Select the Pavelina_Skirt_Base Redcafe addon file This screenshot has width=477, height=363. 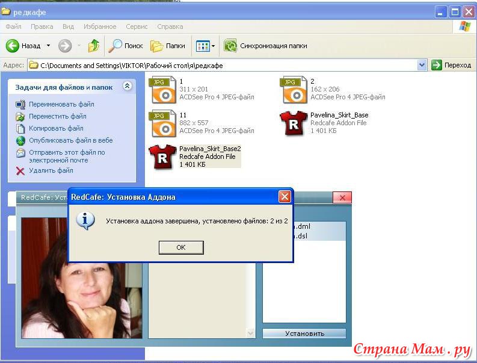294,123
